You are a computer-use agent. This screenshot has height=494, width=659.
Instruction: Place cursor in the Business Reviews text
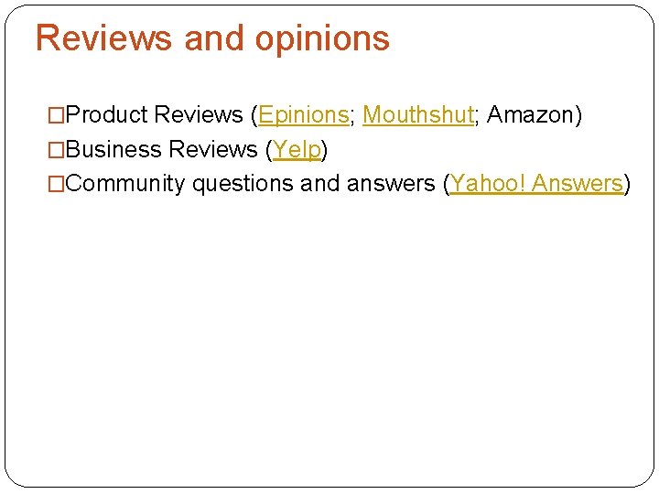click(x=161, y=149)
